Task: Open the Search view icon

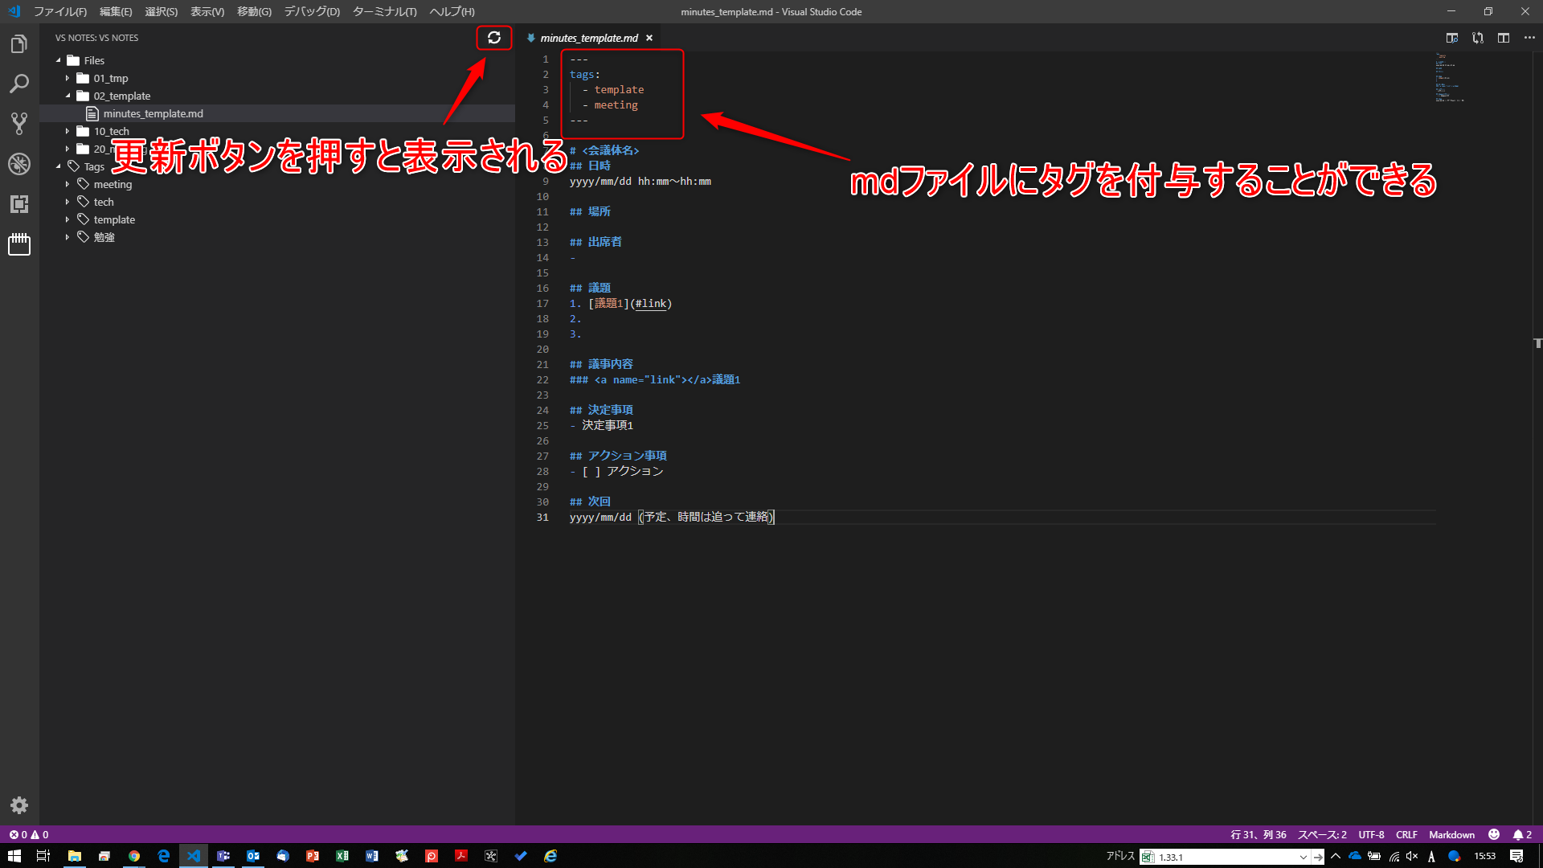Action: pyautogui.click(x=19, y=84)
